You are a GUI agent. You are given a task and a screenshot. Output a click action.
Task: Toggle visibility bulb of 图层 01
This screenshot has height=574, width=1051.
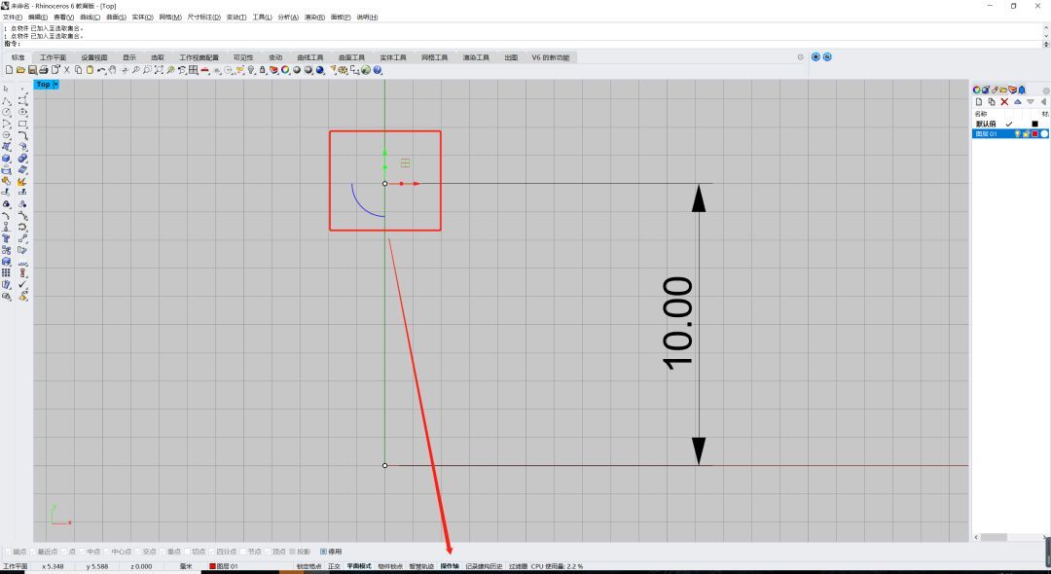[1018, 134]
